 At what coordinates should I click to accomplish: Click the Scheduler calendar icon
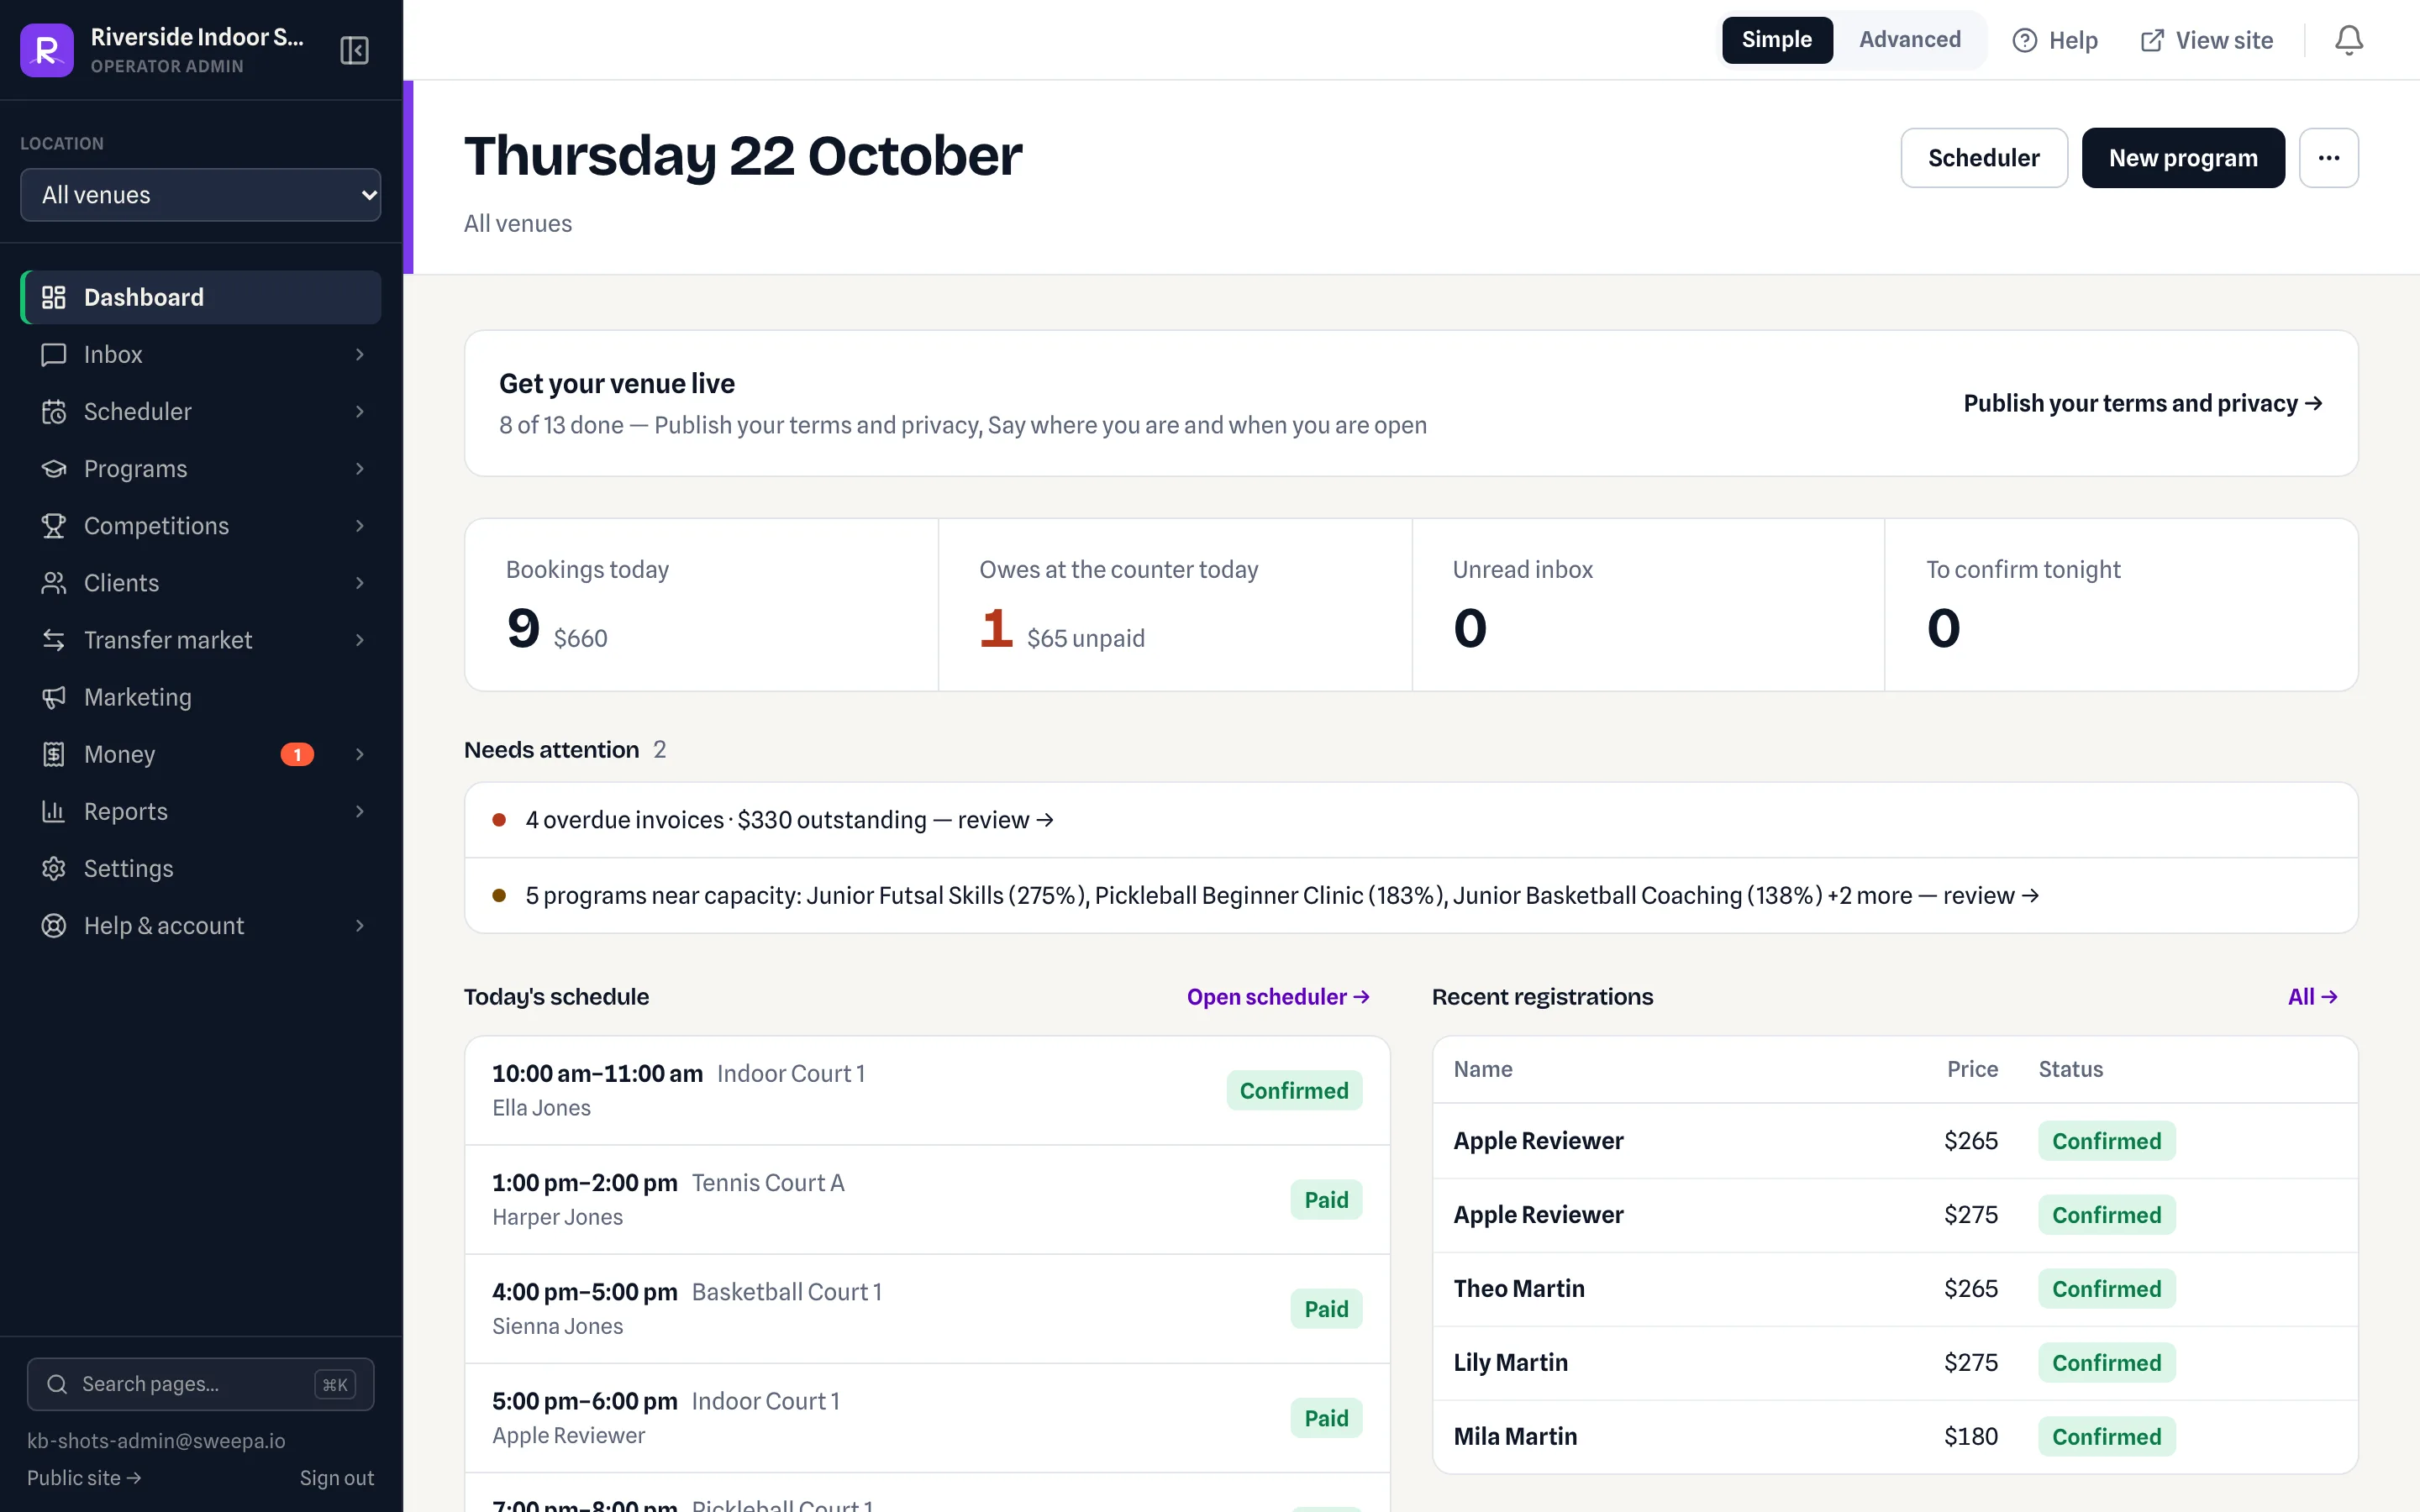tap(54, 411)
